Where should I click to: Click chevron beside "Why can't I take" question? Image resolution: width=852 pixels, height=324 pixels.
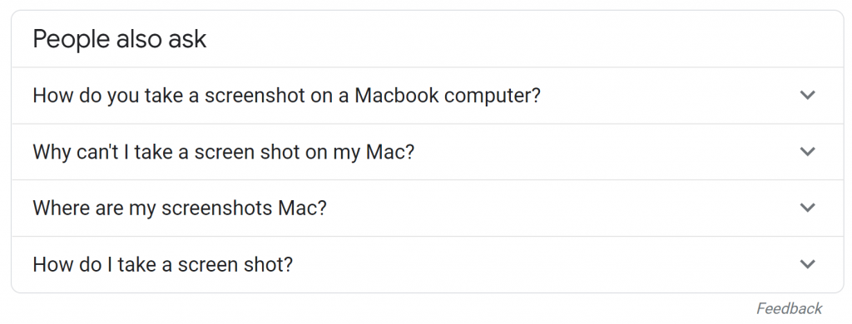808,151
